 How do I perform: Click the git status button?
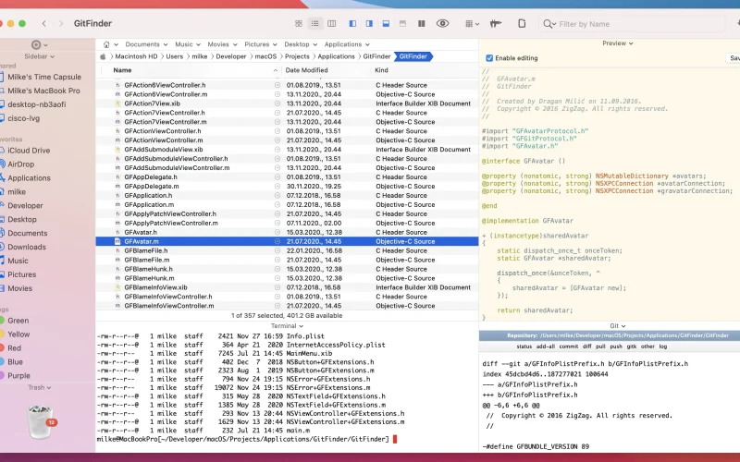click(524, 346)
